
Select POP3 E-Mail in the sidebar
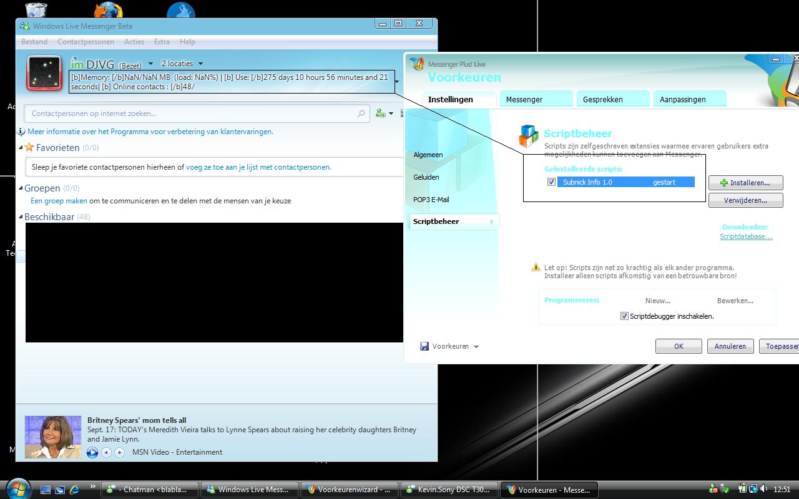coord(431,200)
